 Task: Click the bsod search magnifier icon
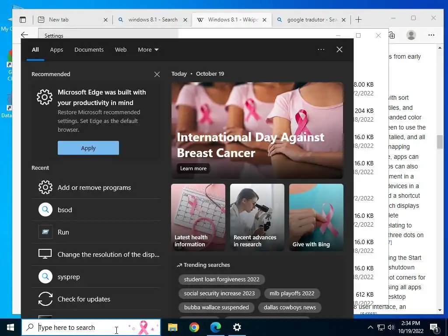(45, 210)
